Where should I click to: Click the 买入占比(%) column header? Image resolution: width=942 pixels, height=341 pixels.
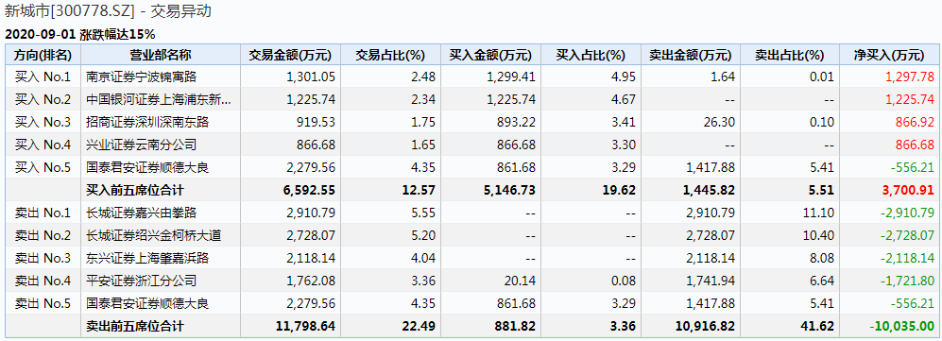pos(591,56)
